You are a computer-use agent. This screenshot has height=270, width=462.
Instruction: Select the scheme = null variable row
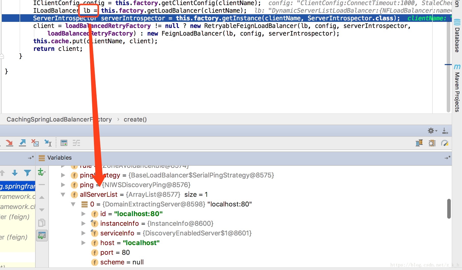250,262
